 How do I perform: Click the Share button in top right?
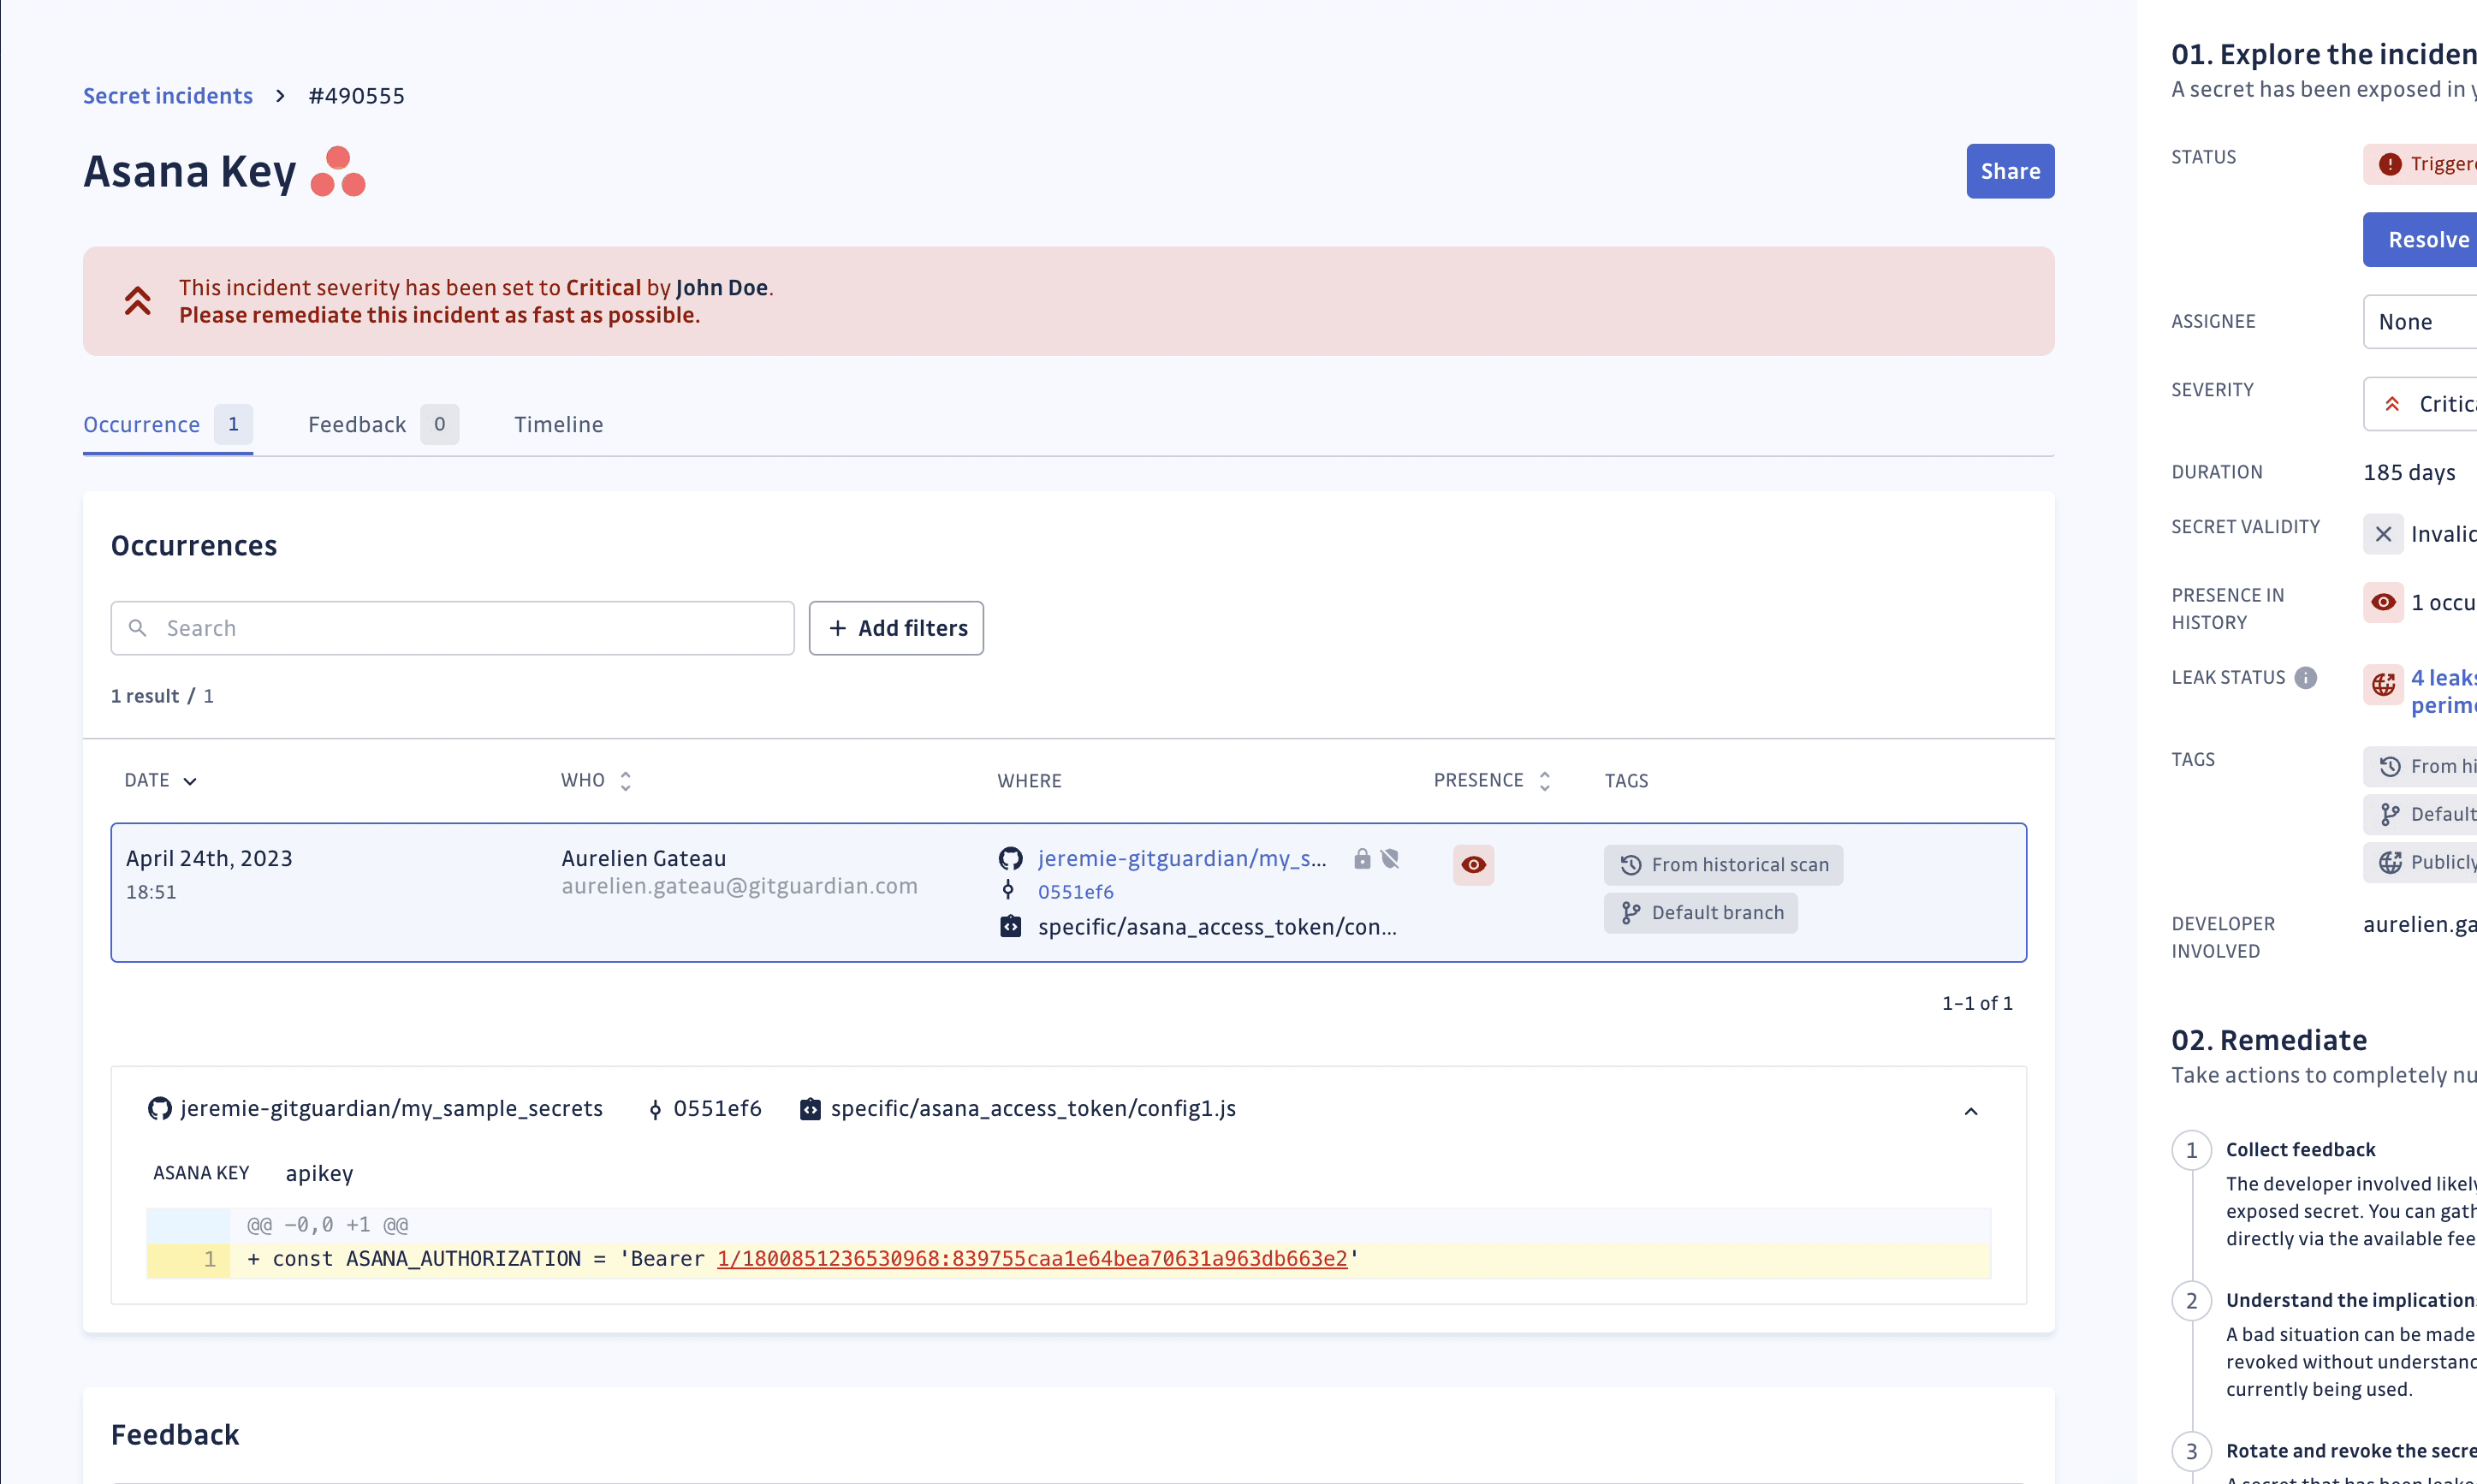coord(2009,169)
